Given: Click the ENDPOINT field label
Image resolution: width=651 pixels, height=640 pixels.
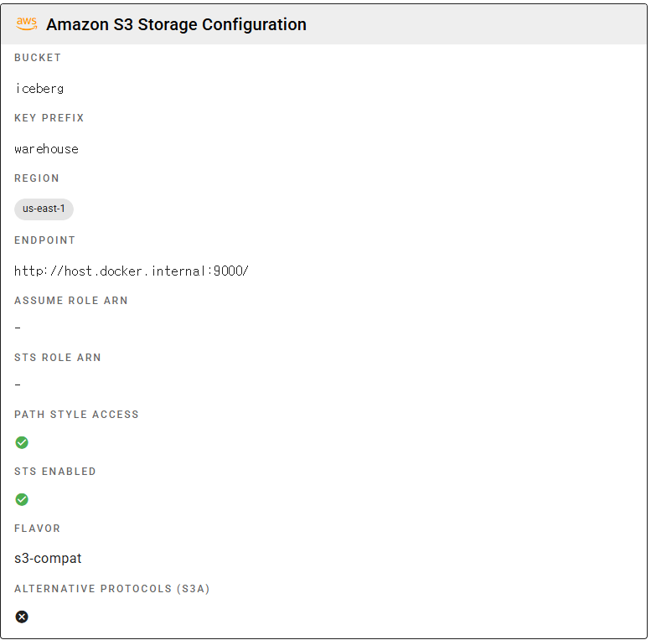Looking at the screenshot, I should (44, 240).
